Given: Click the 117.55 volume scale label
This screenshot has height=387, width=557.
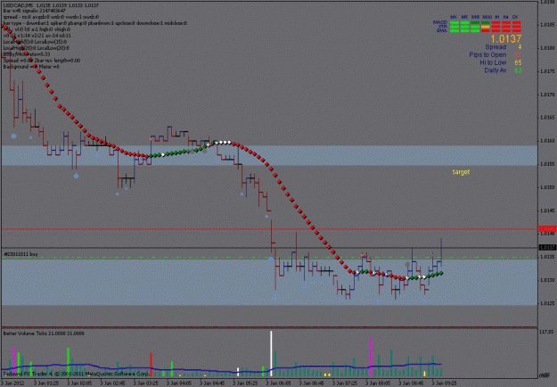Looking at the screenshot, I should [547, 332].
